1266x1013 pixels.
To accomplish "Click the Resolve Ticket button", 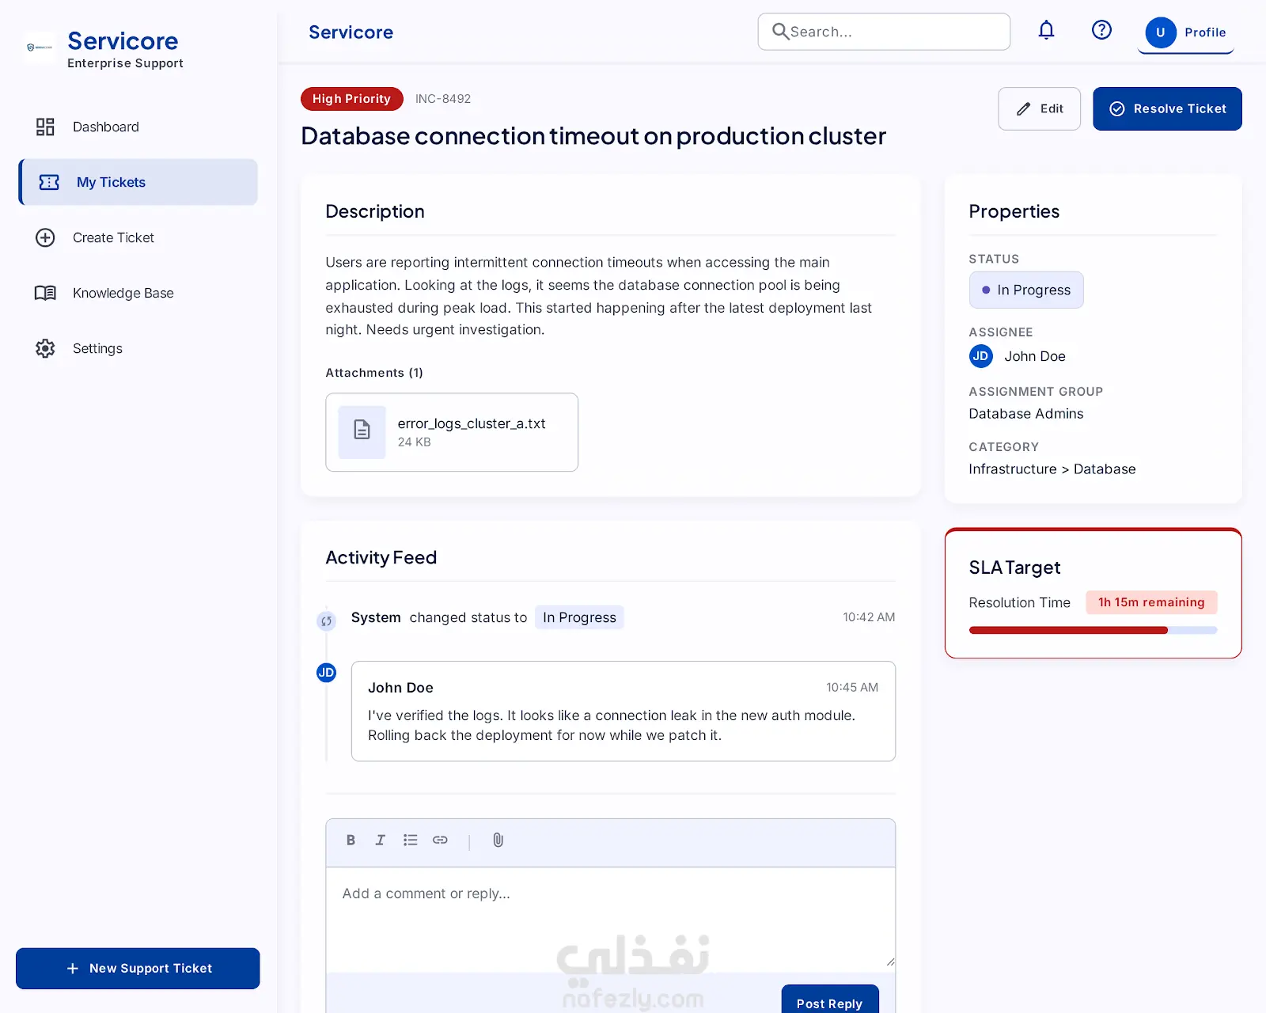I will (x=1168, y=108).
